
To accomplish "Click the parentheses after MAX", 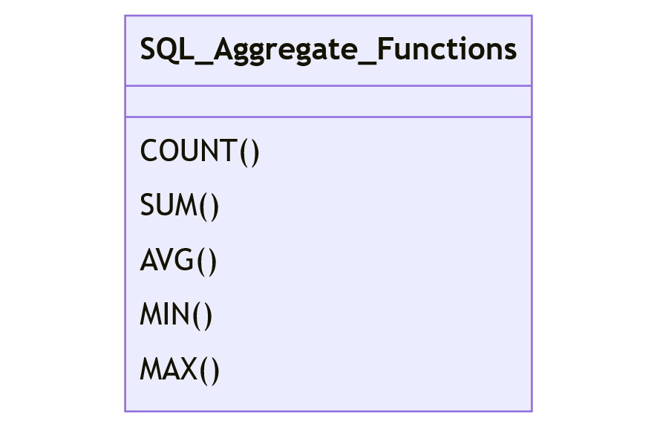I will pyautogui.click(x=209, y=370).
